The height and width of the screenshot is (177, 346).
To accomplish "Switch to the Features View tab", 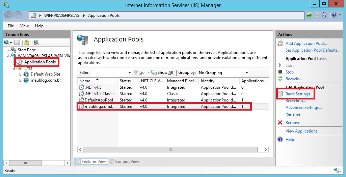I will (91, 161).
